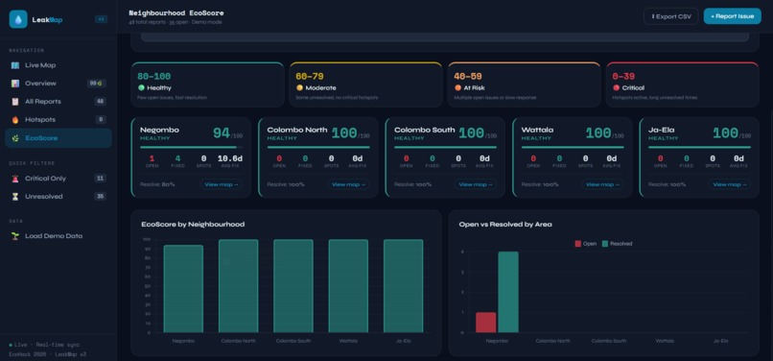Click the Unresolved hourglass icon
The height and width of the screenshot is (361, 773).
(15, 197)
